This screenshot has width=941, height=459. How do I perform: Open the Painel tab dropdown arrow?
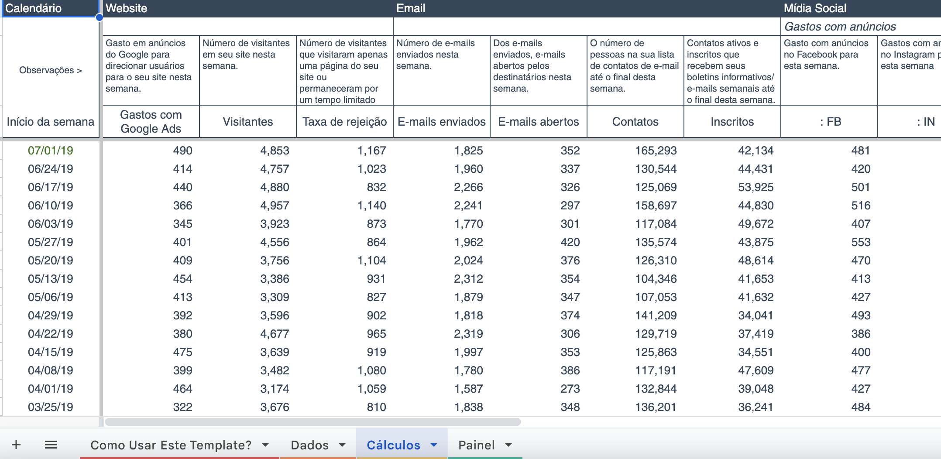[508, 445]
